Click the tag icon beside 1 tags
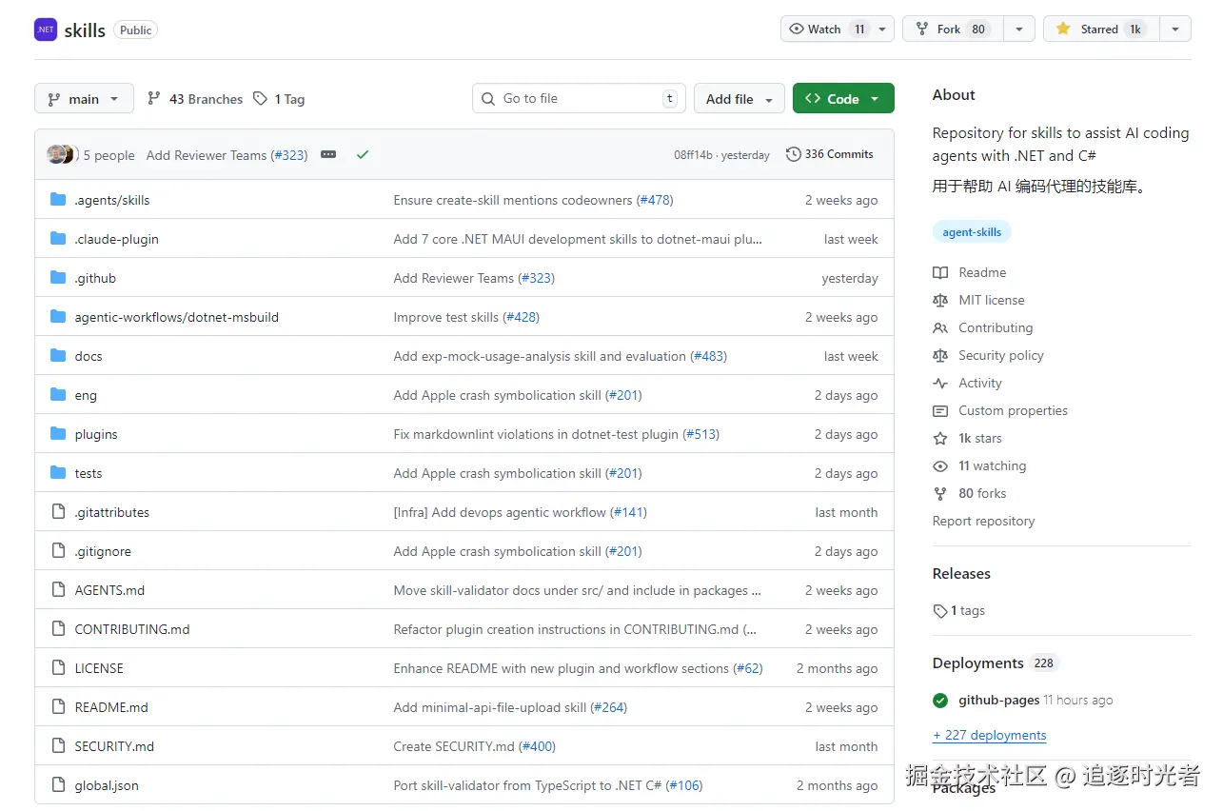Screen dimensions: 1223x811 [x=940, y=611]
